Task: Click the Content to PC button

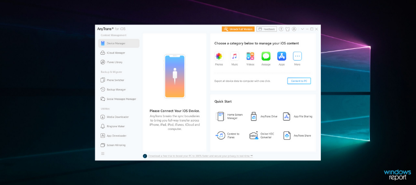Action: (x=299, y=81)
